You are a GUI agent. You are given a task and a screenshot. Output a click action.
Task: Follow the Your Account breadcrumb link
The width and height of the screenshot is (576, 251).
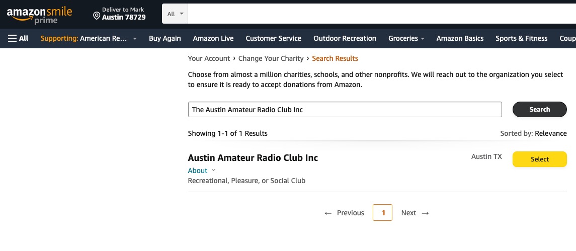pos(209,58)
